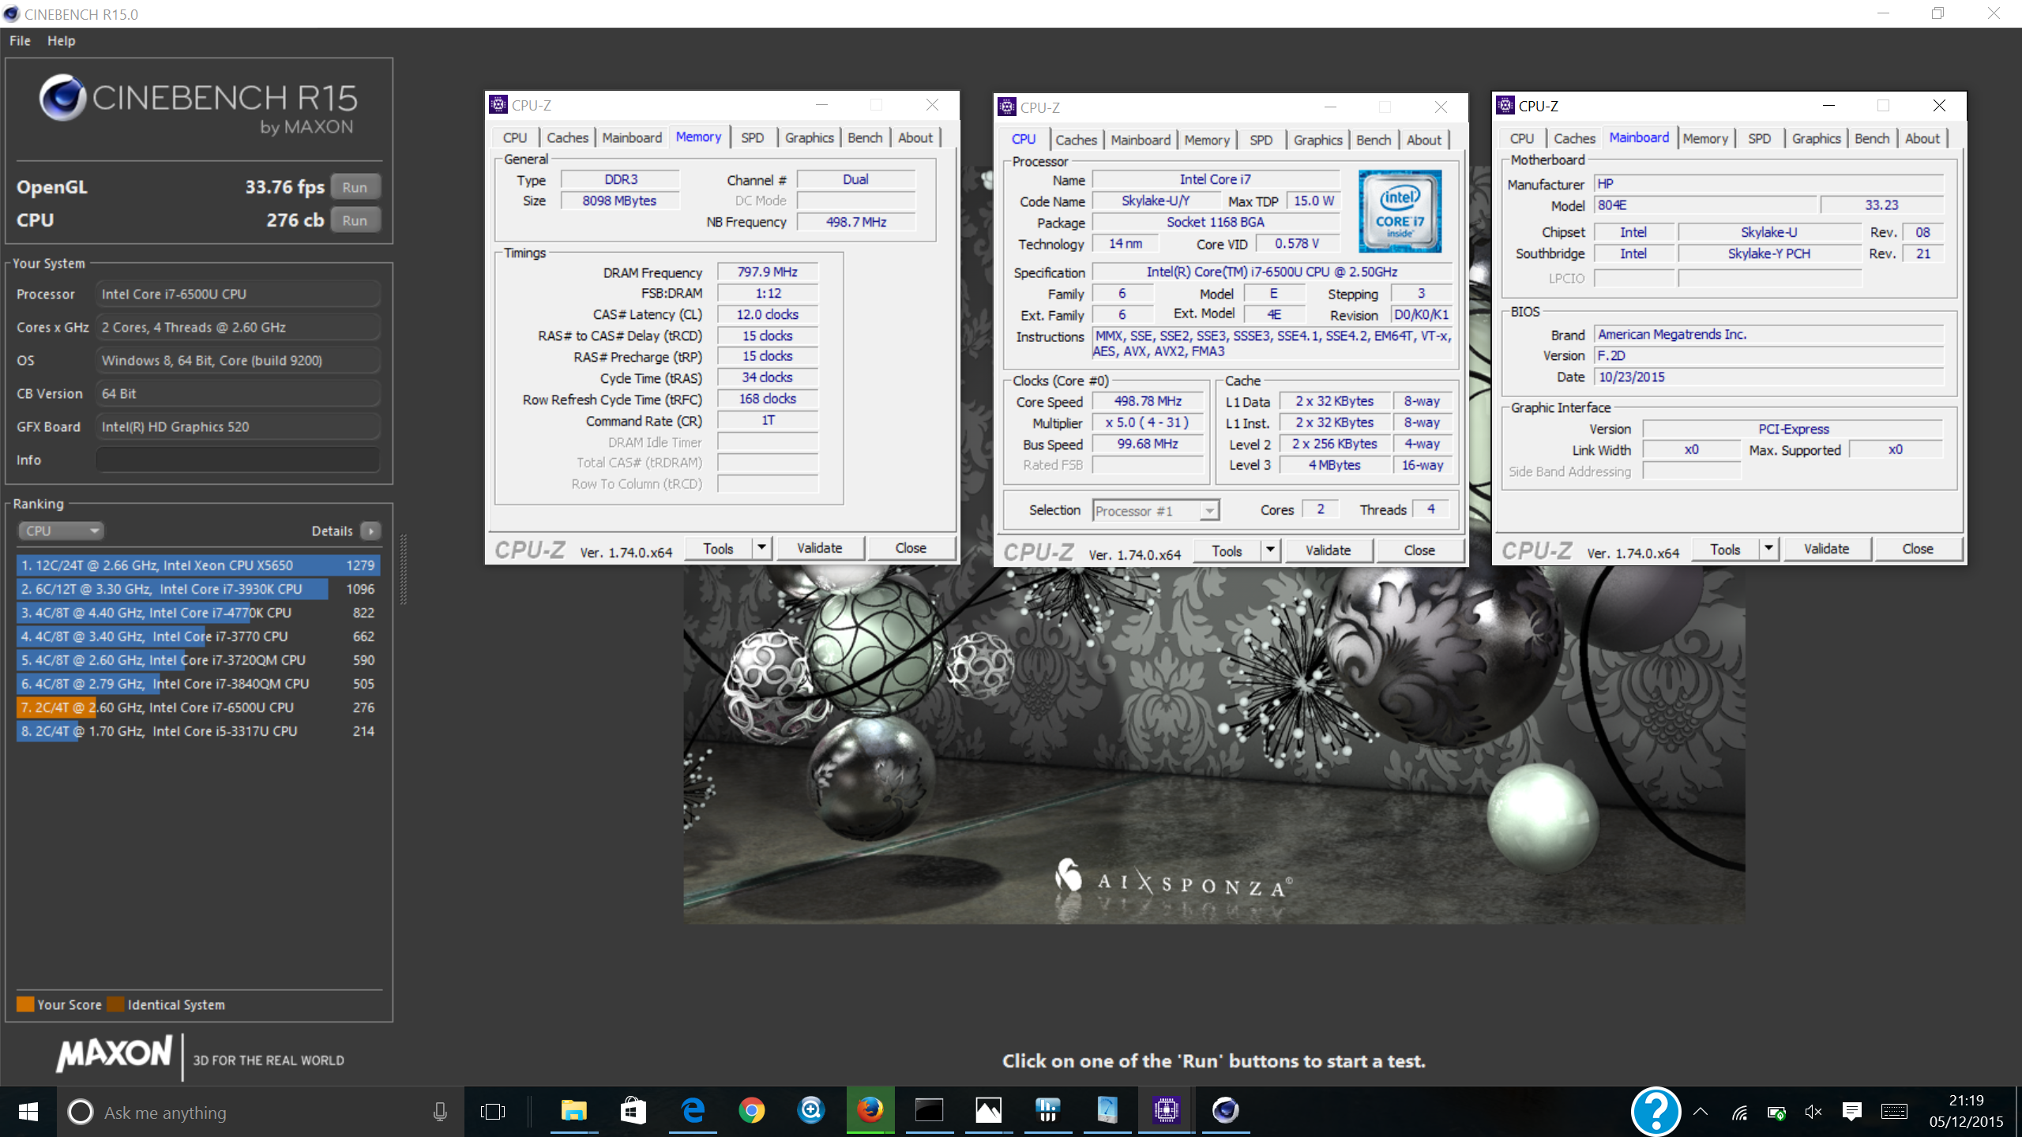Select ranking row 'Intel Xeon CPU X5650'
The image size is (2022, 1137).
click(197, 565)
